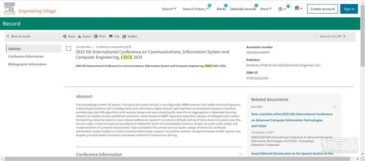365x161 pixels.
Task: Click the Sign in button
Action: (x=349, y=9)
